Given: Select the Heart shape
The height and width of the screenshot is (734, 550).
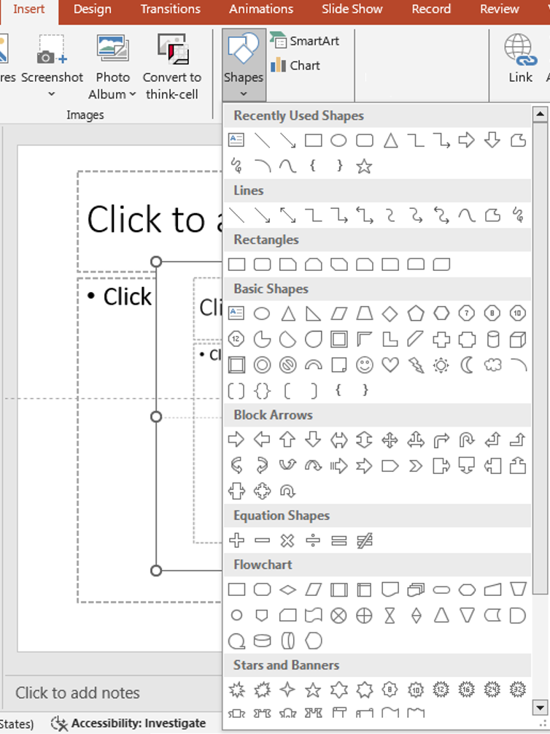Looking at the screenshot, I should tap(390, 364).
